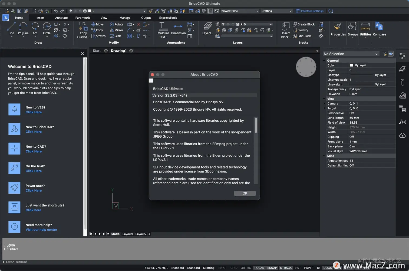Toggle DUCS in the status bar
This screenshot has width=409, height=271.
[x=328, y=268]
